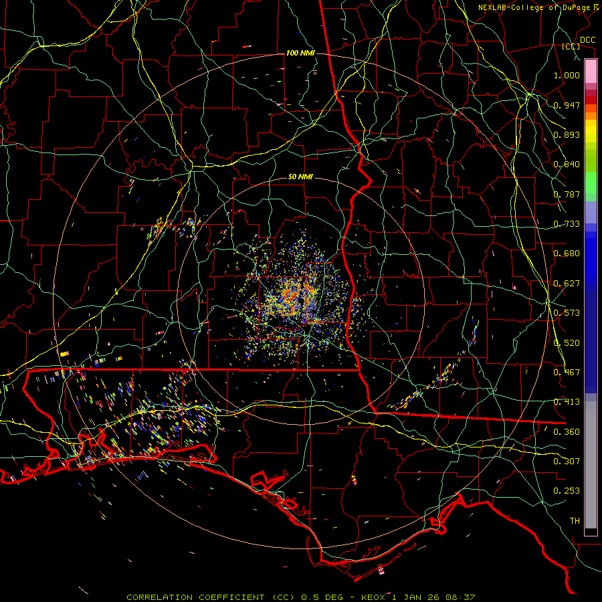Click the 0.307 legend value
Image resolution: width=602 pixels, height=602 pixels.
click(x=567, y=462)
